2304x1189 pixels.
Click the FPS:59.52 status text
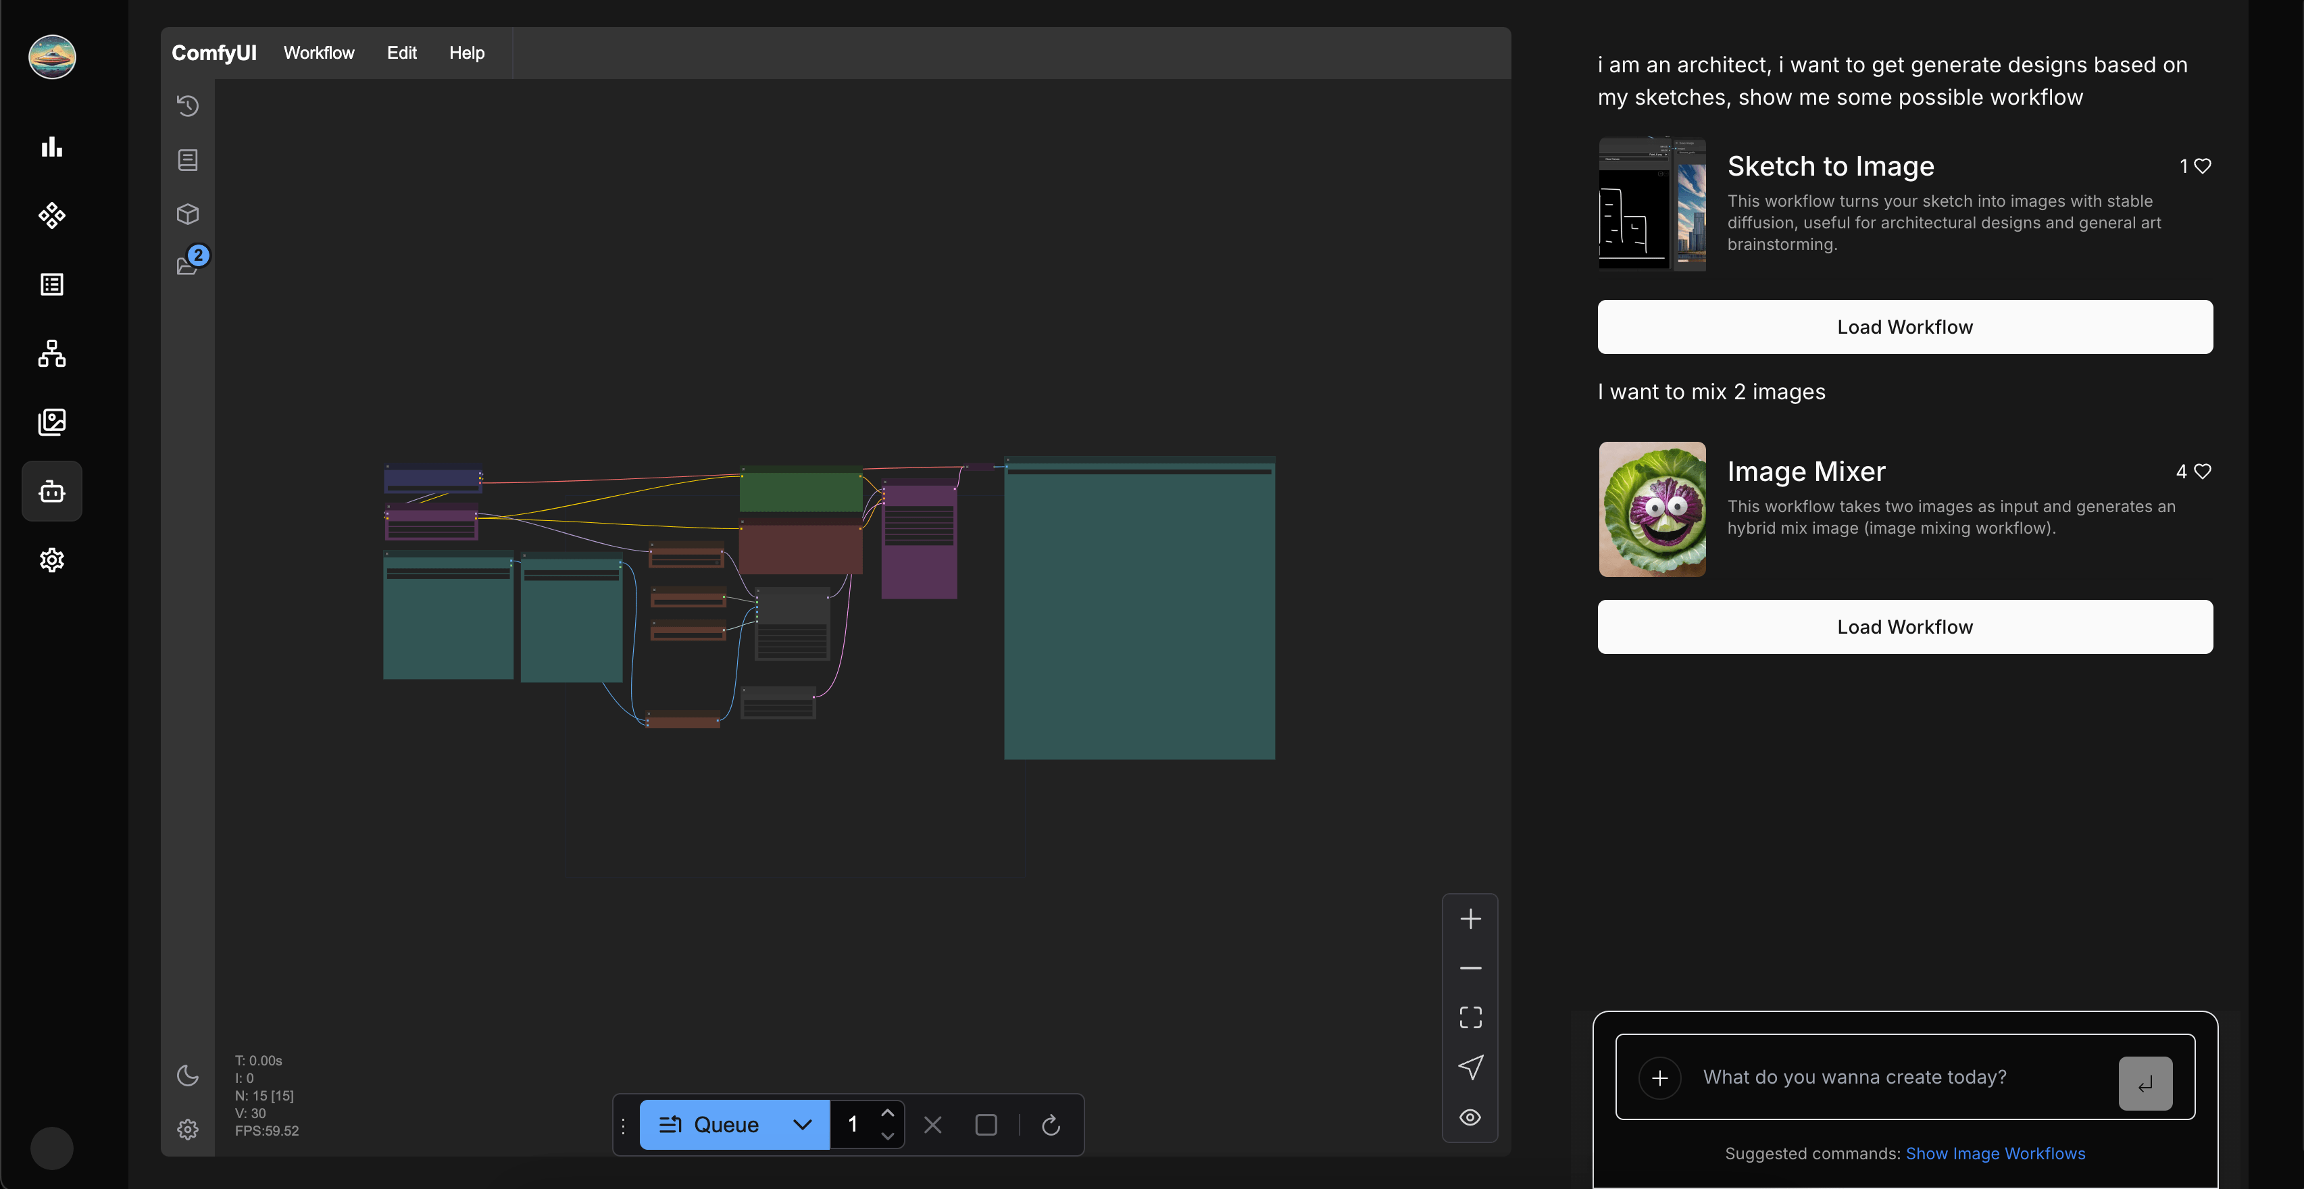pyautogui.click(x=266, y=1131)
